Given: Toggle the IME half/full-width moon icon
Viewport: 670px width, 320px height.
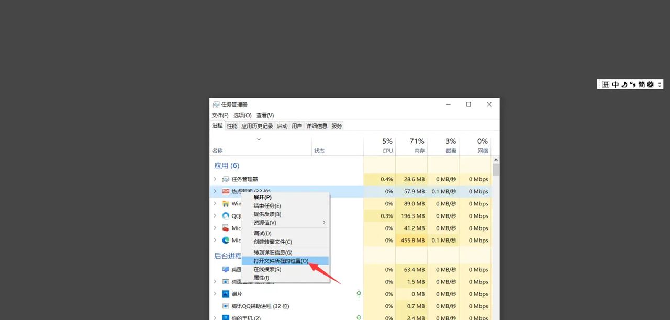Looking at the screenshot, I should coord(624,84).
